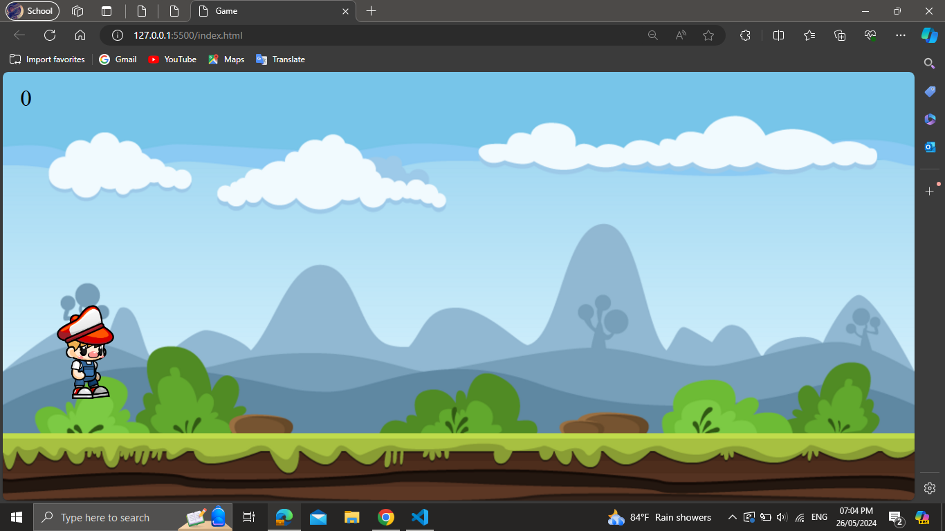Switch to the first untitled tab

click(x=142, y=11)
